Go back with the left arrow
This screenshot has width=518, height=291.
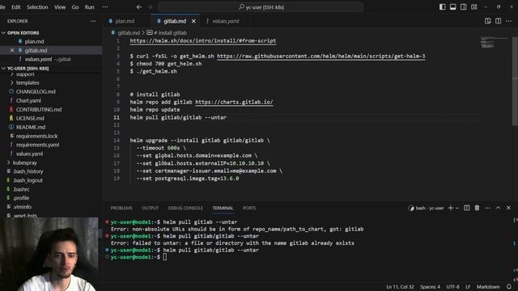[139, 7]
